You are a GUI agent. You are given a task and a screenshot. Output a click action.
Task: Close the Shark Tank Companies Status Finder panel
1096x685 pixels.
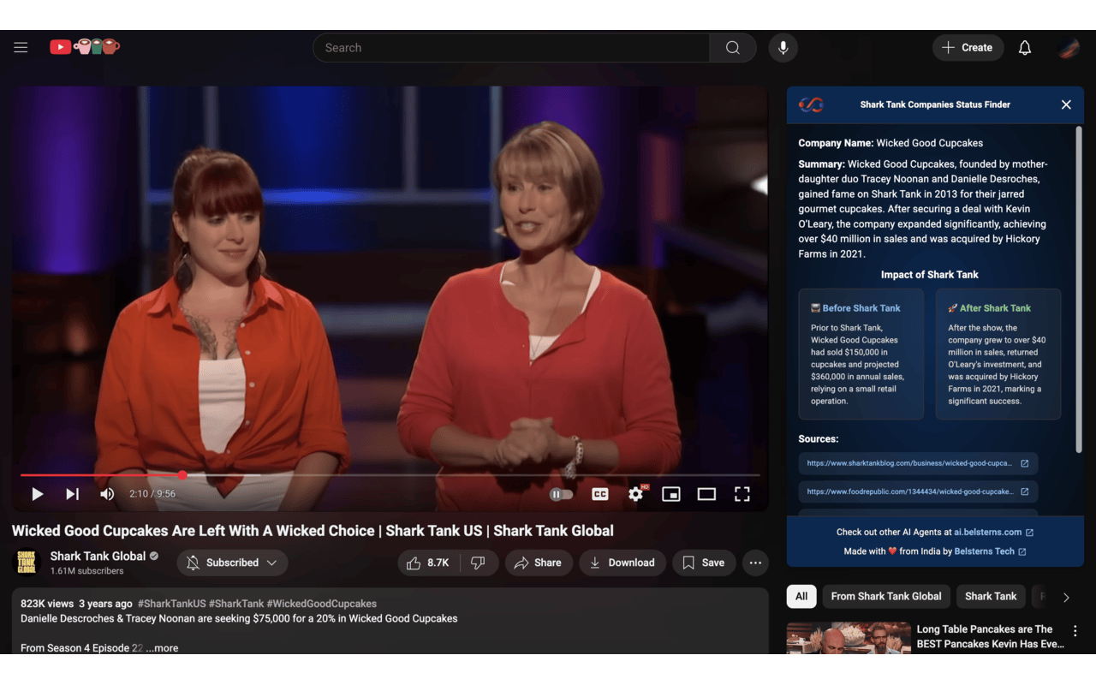pos(1066,104)
